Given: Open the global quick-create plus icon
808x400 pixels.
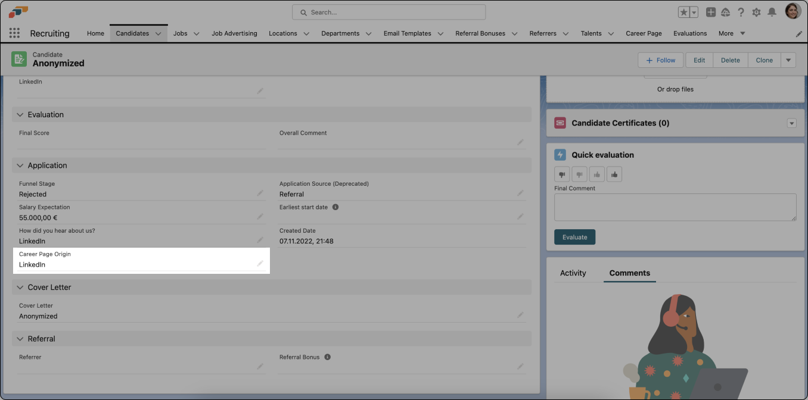Looking at the screenshot, I should pos(710,12).
